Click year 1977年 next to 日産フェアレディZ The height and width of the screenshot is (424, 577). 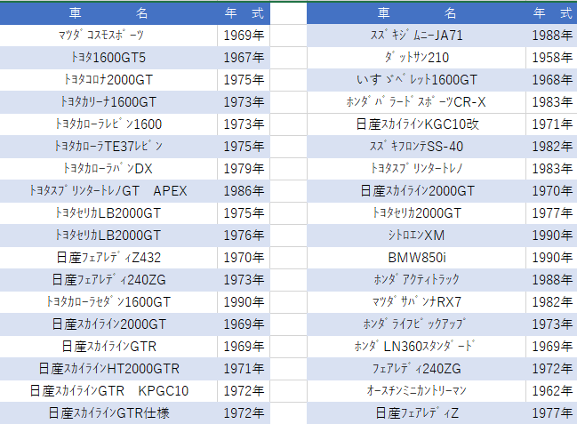pos(551,413)
